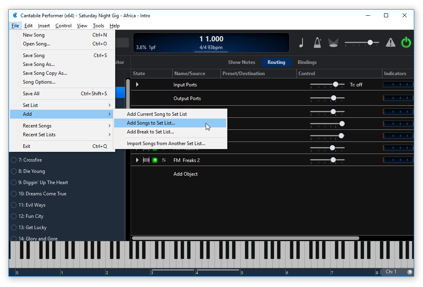Viewport: 423px width, 287px height.
Task: Switch to the Routing tab
Action: (x=276, y=62)
